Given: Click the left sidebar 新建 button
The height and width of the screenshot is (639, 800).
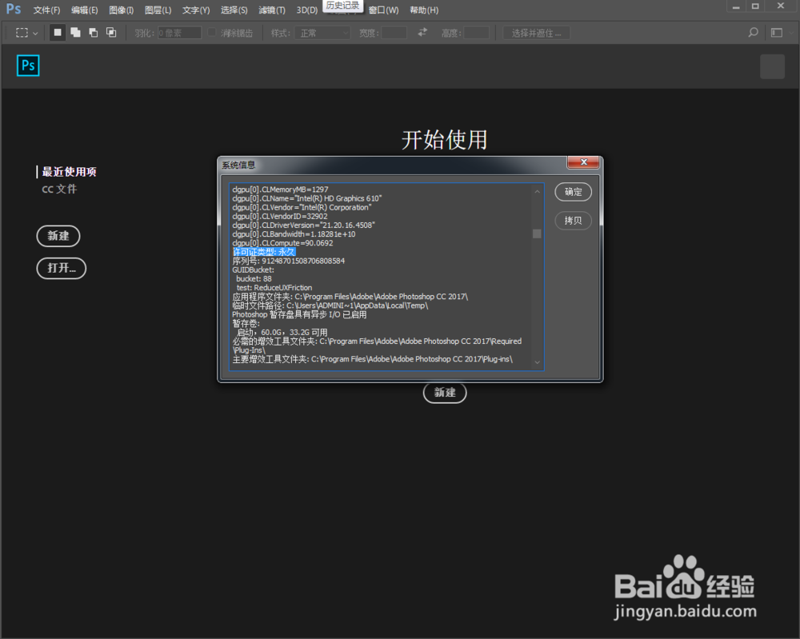Looking at the screenshot, I should 58,236.
